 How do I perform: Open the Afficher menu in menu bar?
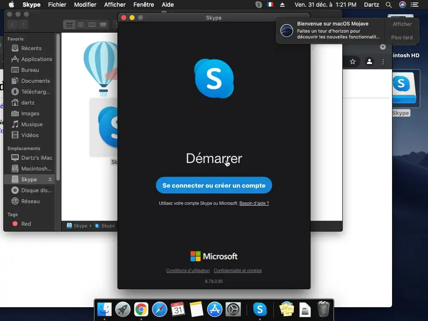[x=115, y=5]
